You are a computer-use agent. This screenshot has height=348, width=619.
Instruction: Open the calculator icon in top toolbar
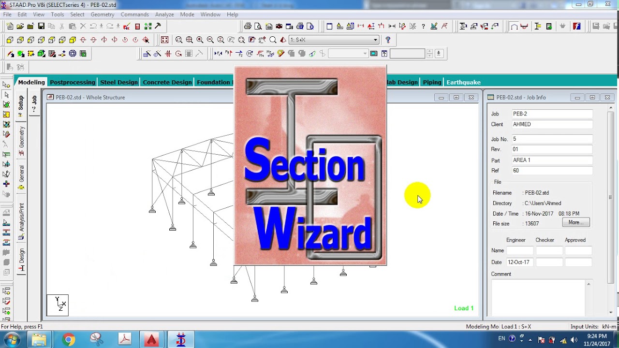(x=137, y=26)
